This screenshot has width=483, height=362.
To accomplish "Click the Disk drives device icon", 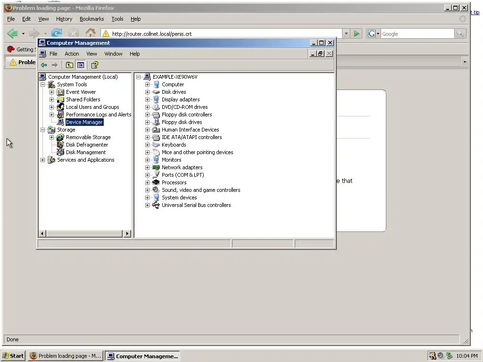I will click(x=156, y=92).
